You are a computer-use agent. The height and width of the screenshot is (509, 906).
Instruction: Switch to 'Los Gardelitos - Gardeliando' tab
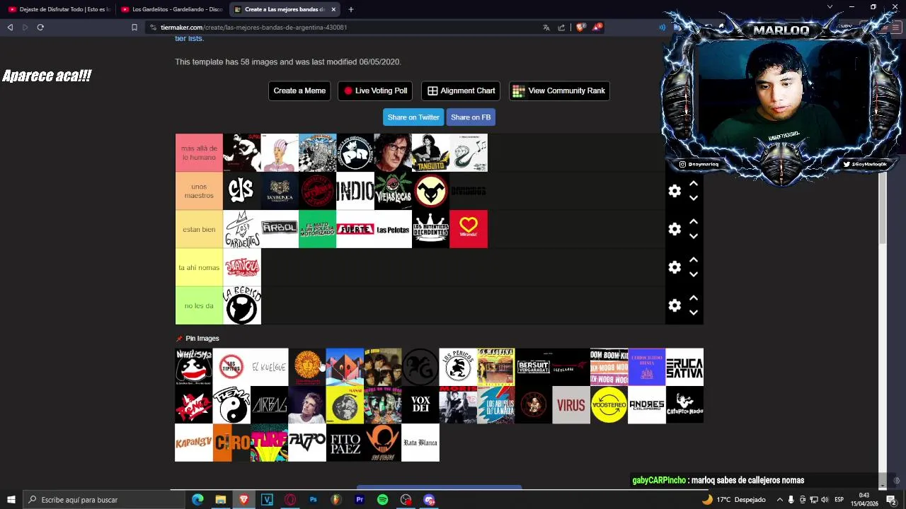172,9
